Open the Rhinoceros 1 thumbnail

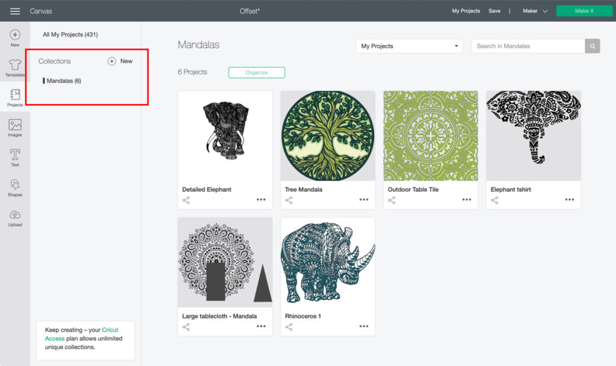(328, 263)
